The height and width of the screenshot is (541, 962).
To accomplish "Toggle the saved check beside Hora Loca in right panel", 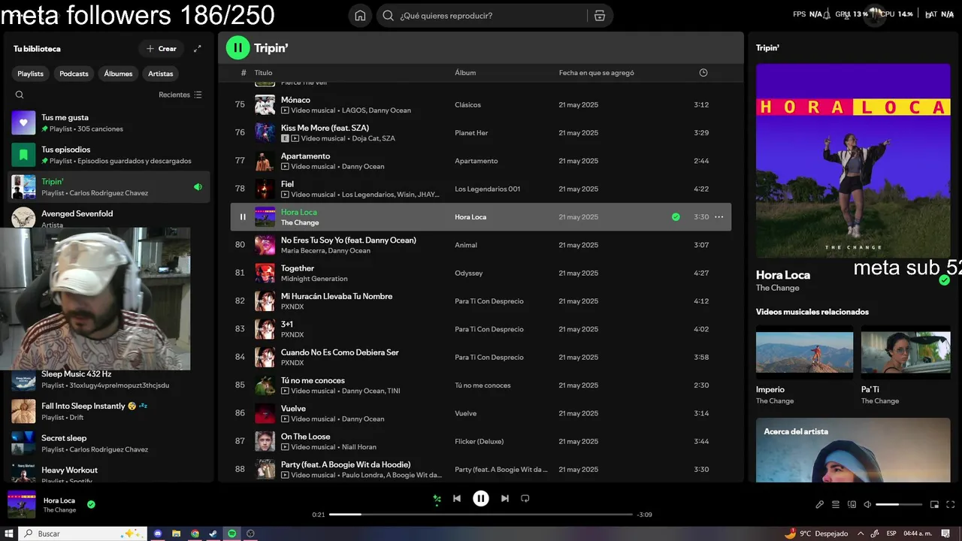I will (x=945, y=280).
